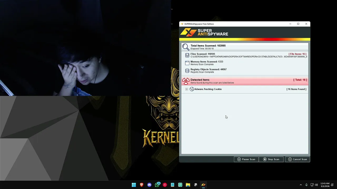337x189 pixels.
Task: Open the volume tray icon
Action: (316, 185)
